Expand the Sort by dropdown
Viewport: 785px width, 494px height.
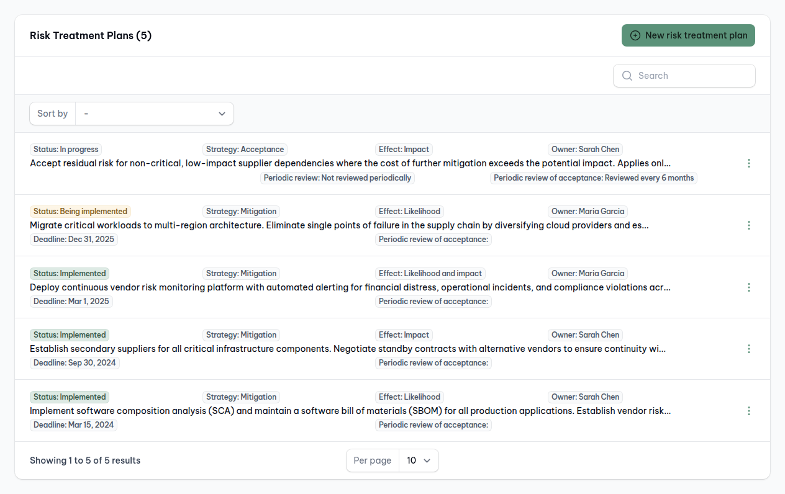pyautogui.click(x=154, y=114)
